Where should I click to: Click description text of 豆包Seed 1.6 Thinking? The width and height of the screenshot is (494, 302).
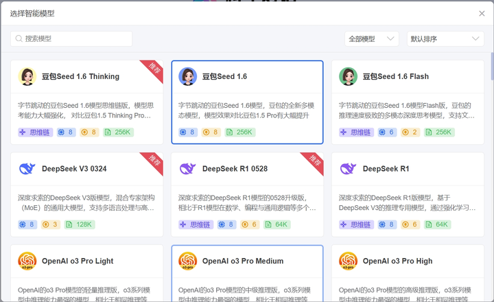(86, 111)
